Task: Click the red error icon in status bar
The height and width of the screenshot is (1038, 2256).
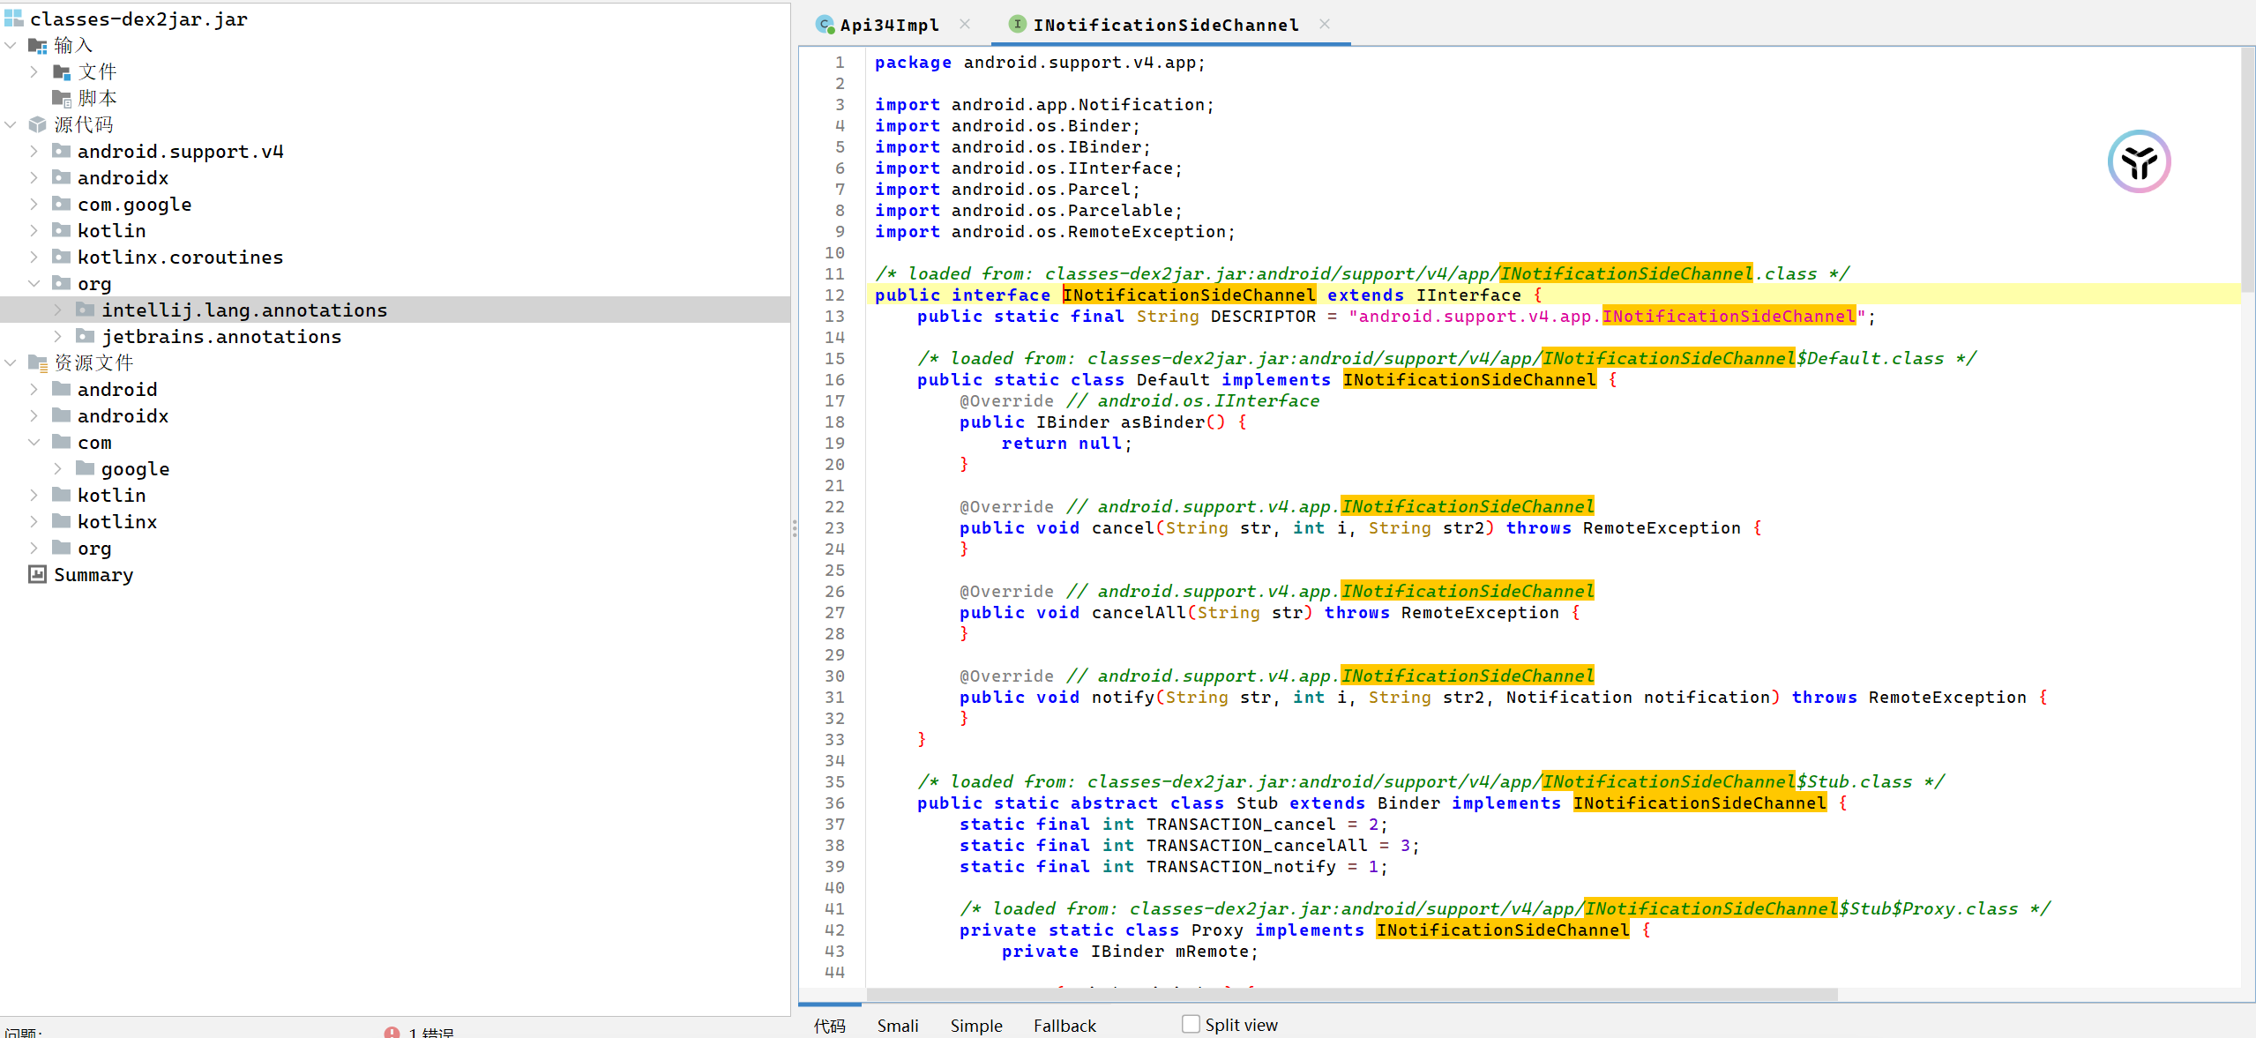Action: 392,1032
